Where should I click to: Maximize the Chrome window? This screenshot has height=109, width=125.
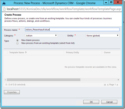[111, 2]
